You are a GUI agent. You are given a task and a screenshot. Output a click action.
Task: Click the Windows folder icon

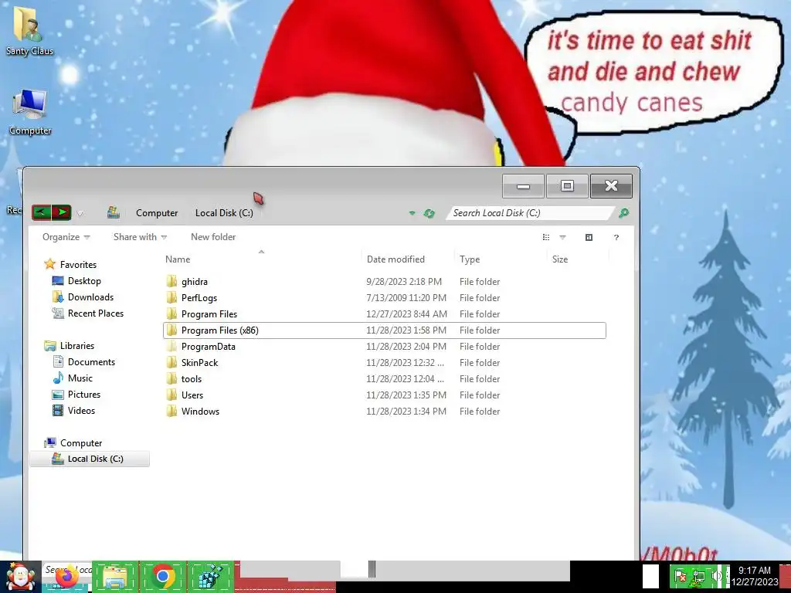point(171,411)
